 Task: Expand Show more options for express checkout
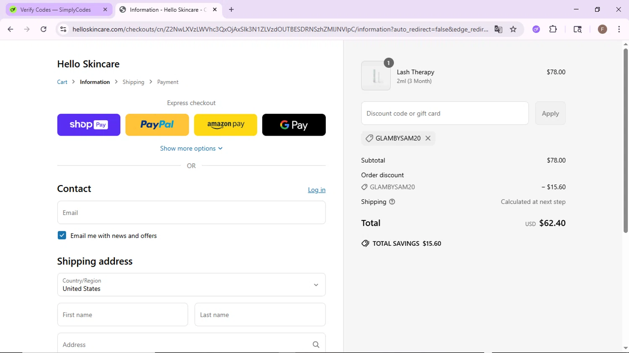point(191,149)
